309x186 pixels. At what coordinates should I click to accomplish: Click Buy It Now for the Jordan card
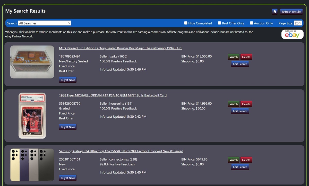(68, 127)
